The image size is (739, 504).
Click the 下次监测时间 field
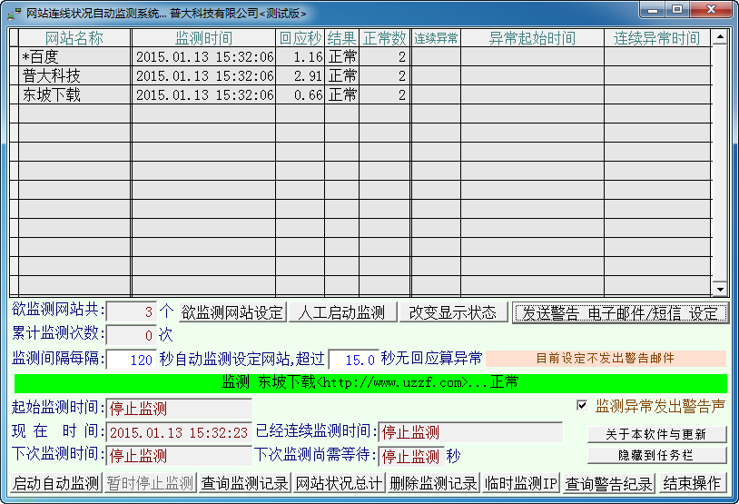[179, 456]
